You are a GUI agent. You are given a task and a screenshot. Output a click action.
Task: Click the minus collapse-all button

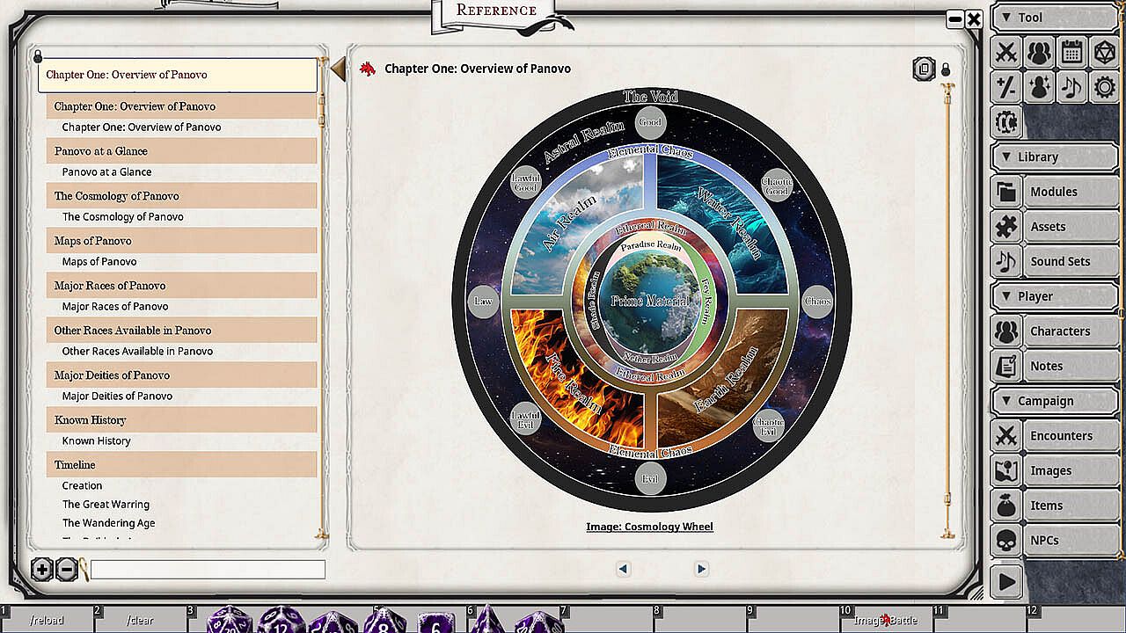[66, 570]
